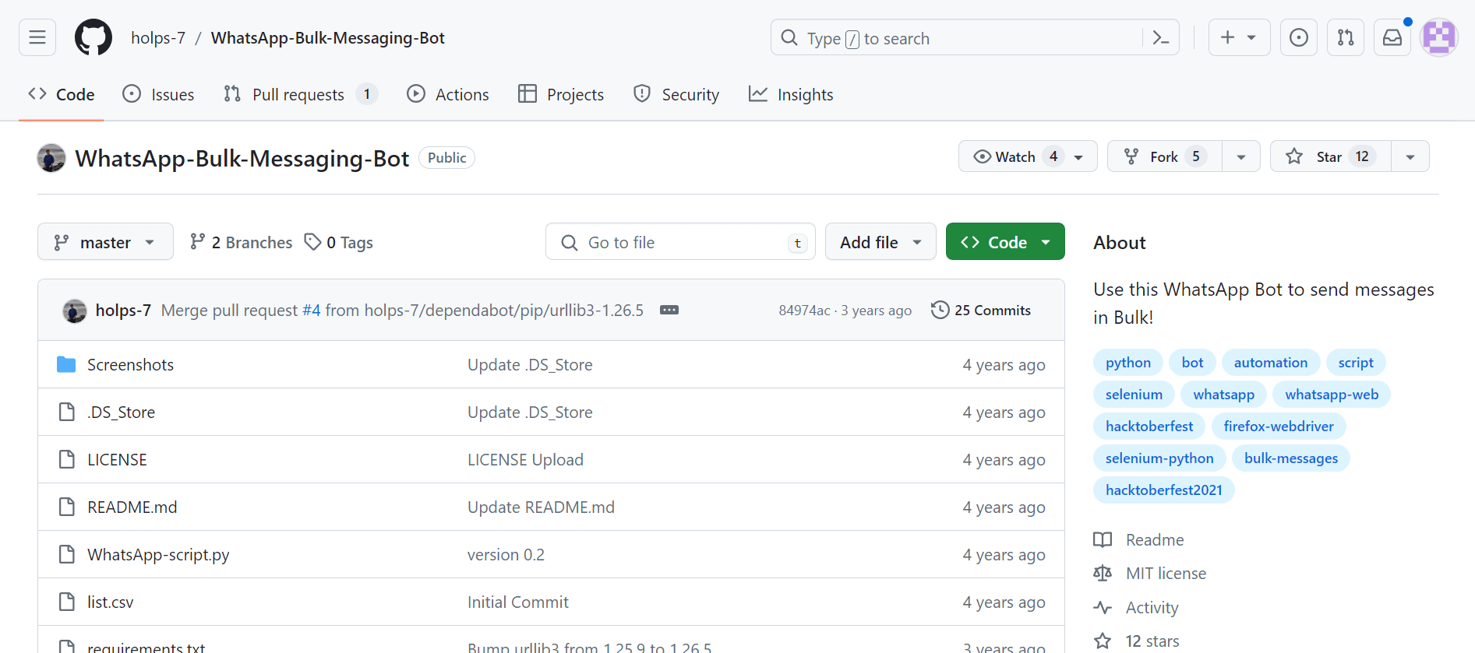Open the notifications inbox icon
The width and height of the screenshot is (1475, 653).
tap(1392, 37)
